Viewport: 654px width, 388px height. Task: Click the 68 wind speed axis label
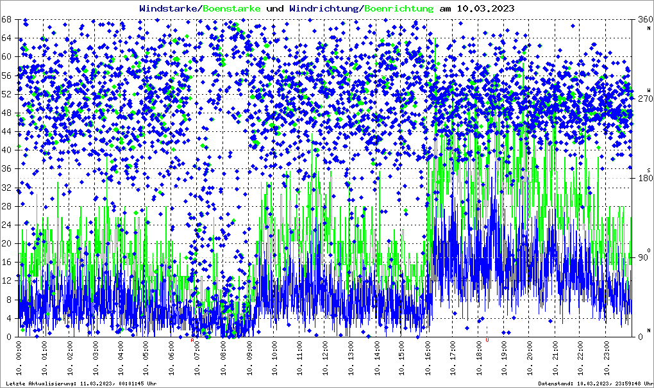[x=6, y=19]
